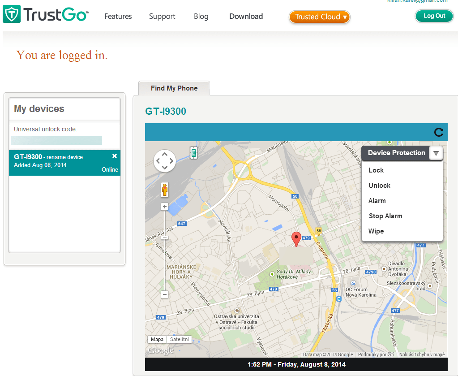Click the green phone marker on map

194,153
